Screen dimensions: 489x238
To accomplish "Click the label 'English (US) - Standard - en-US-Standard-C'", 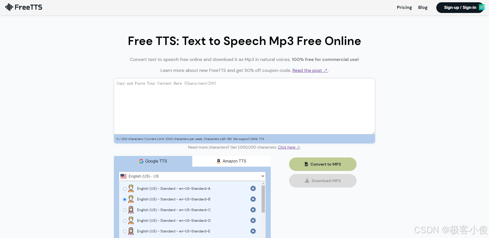I will click(x=174, y=210).
